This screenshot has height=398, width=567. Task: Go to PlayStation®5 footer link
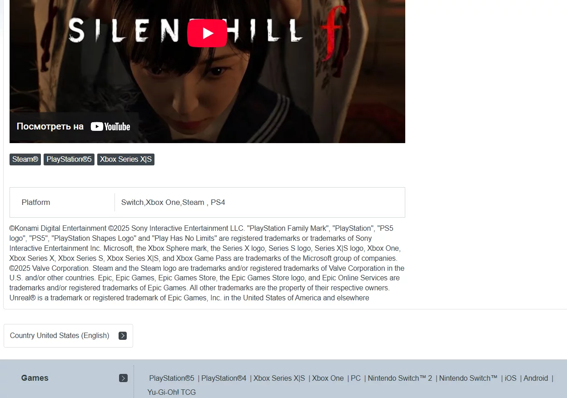(172, 378)
